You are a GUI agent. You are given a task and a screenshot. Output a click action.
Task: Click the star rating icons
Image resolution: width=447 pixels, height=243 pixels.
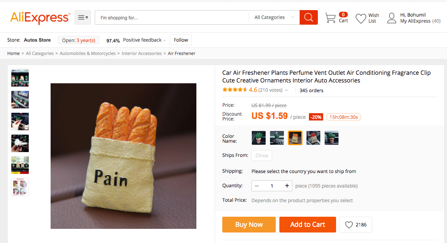pos(234,90)
